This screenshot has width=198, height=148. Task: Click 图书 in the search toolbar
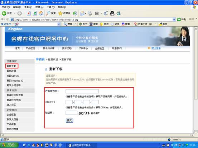83,24
